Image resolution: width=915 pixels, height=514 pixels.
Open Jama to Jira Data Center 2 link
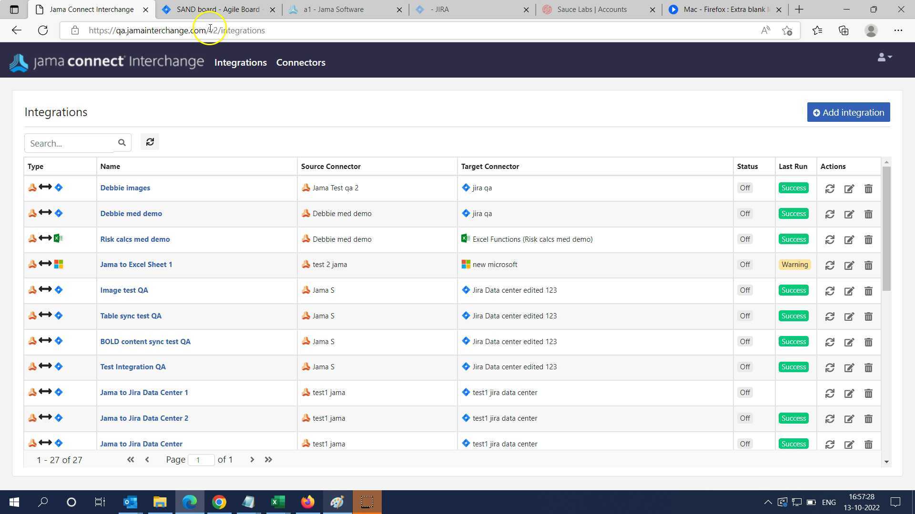pyautogui.click(x=144, y=418)
